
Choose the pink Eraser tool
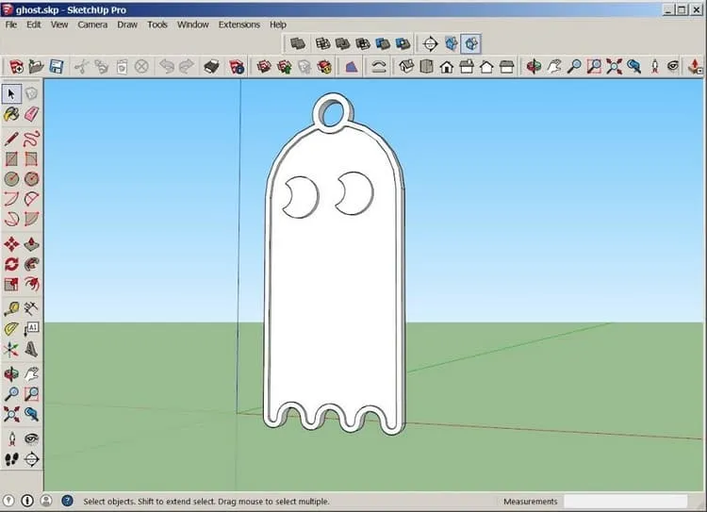[x=31, y=114]
